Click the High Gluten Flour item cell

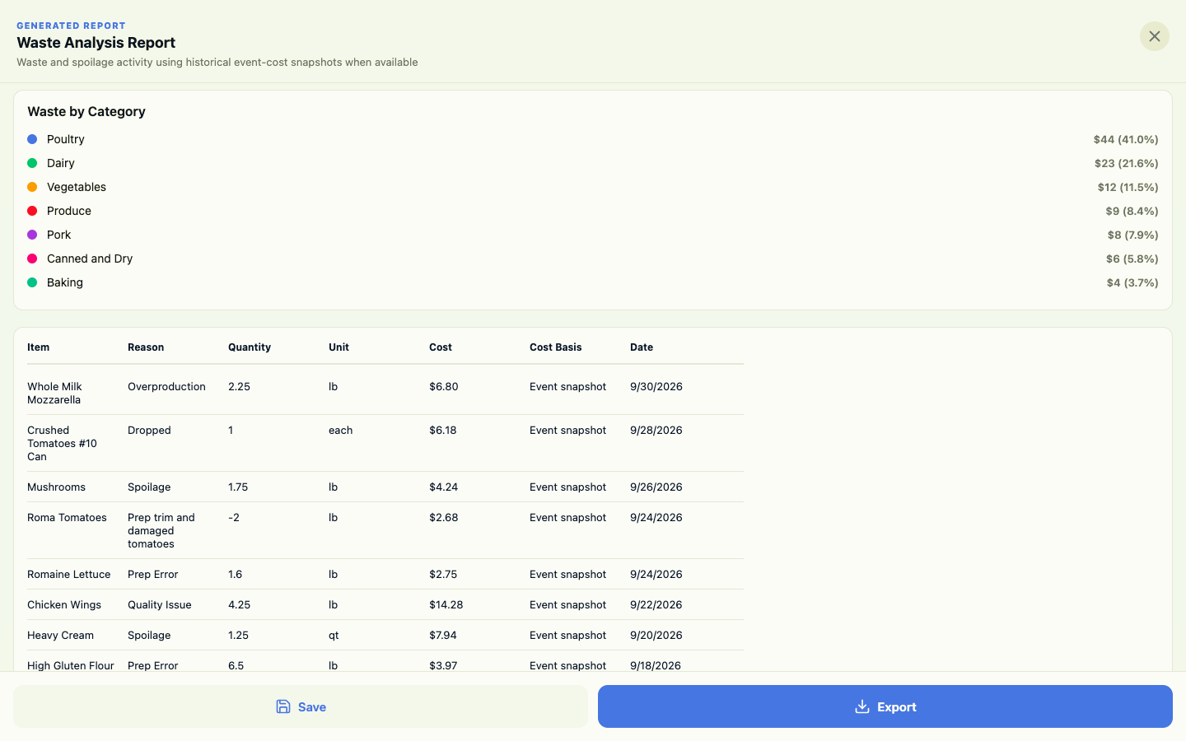(x=71, y=665)
